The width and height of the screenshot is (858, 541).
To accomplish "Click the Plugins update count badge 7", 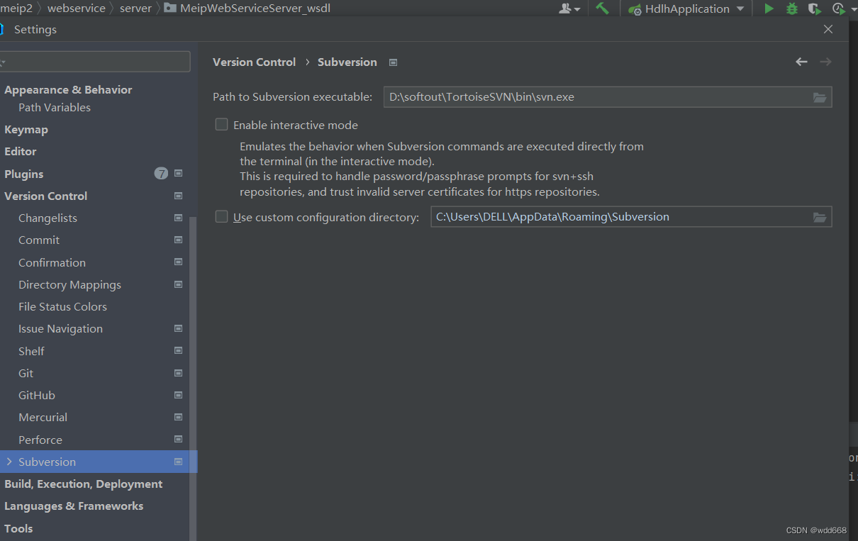I will tap(161, 174).
